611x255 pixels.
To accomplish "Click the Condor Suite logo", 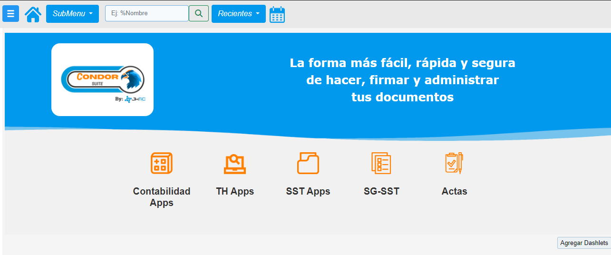I will tap(102, 79).
